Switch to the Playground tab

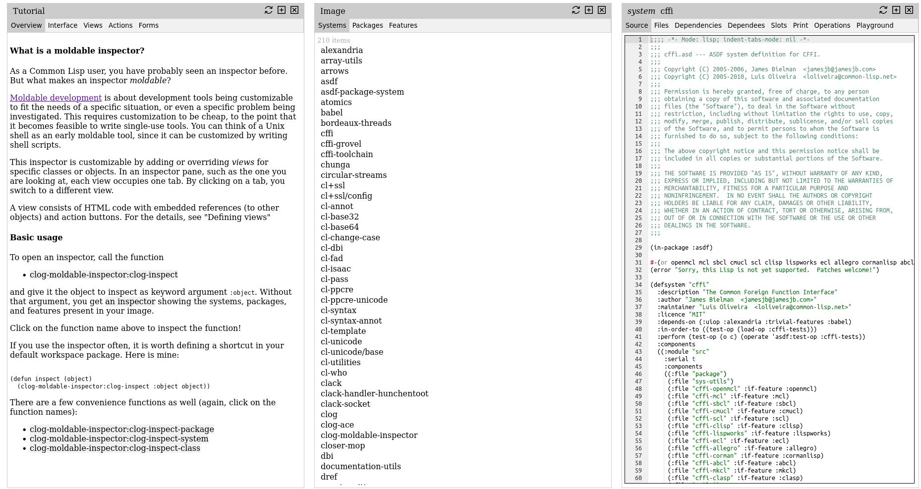tap(874, 25)
